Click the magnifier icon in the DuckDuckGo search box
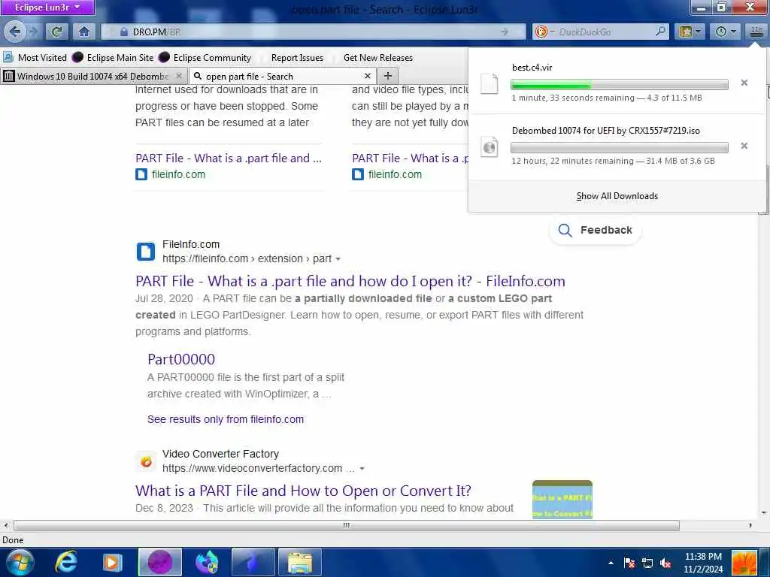770x577 pixels. pos(661,32)
